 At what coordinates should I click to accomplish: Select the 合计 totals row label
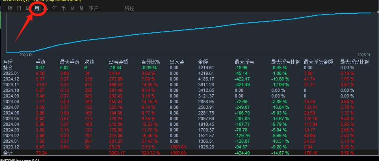click(x=8, y=153)
